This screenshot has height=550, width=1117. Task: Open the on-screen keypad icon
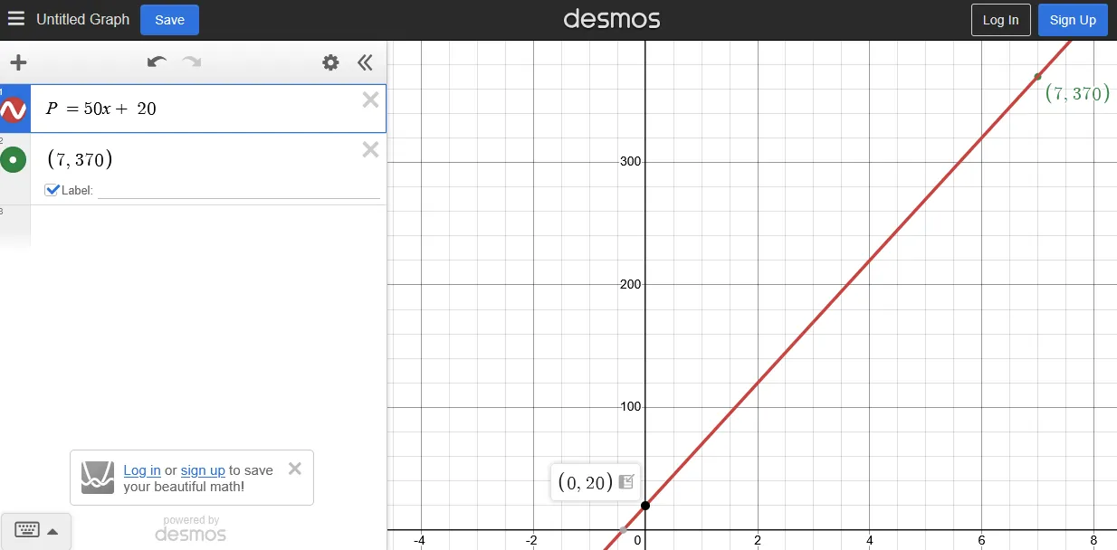click(x=27, y=531)
